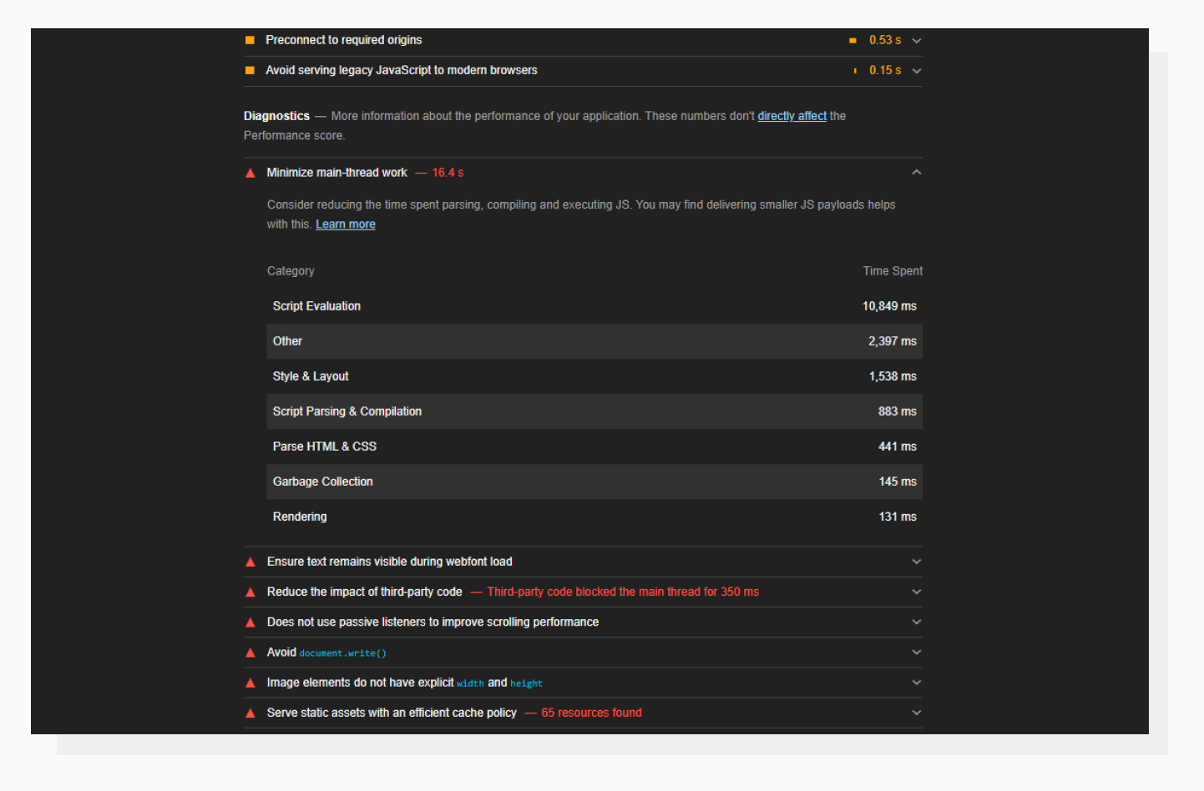1204x791 pixels.
Task: Collapse the Minimize main-thread work section
Action: (x=916, y=172)
